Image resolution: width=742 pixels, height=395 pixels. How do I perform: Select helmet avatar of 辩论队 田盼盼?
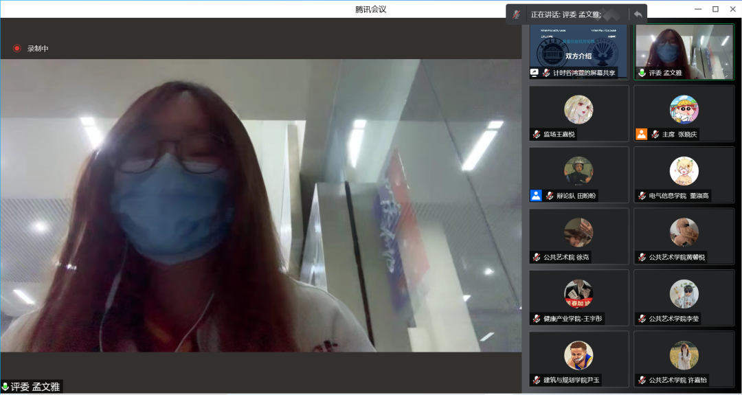tap(578, 171)
